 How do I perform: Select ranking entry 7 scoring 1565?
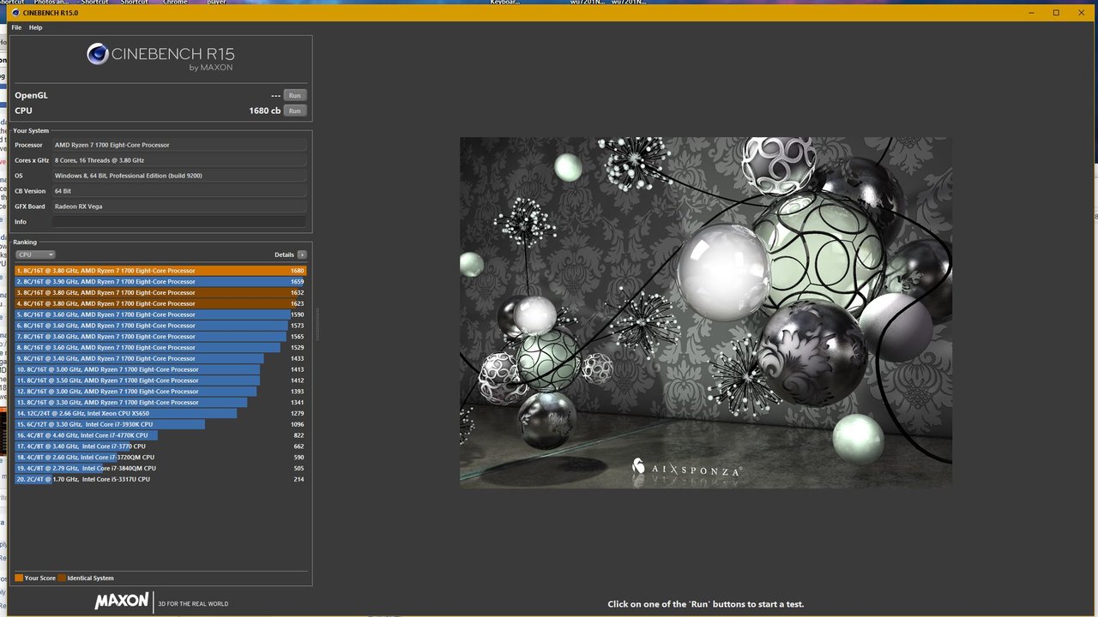click(160, 337)
